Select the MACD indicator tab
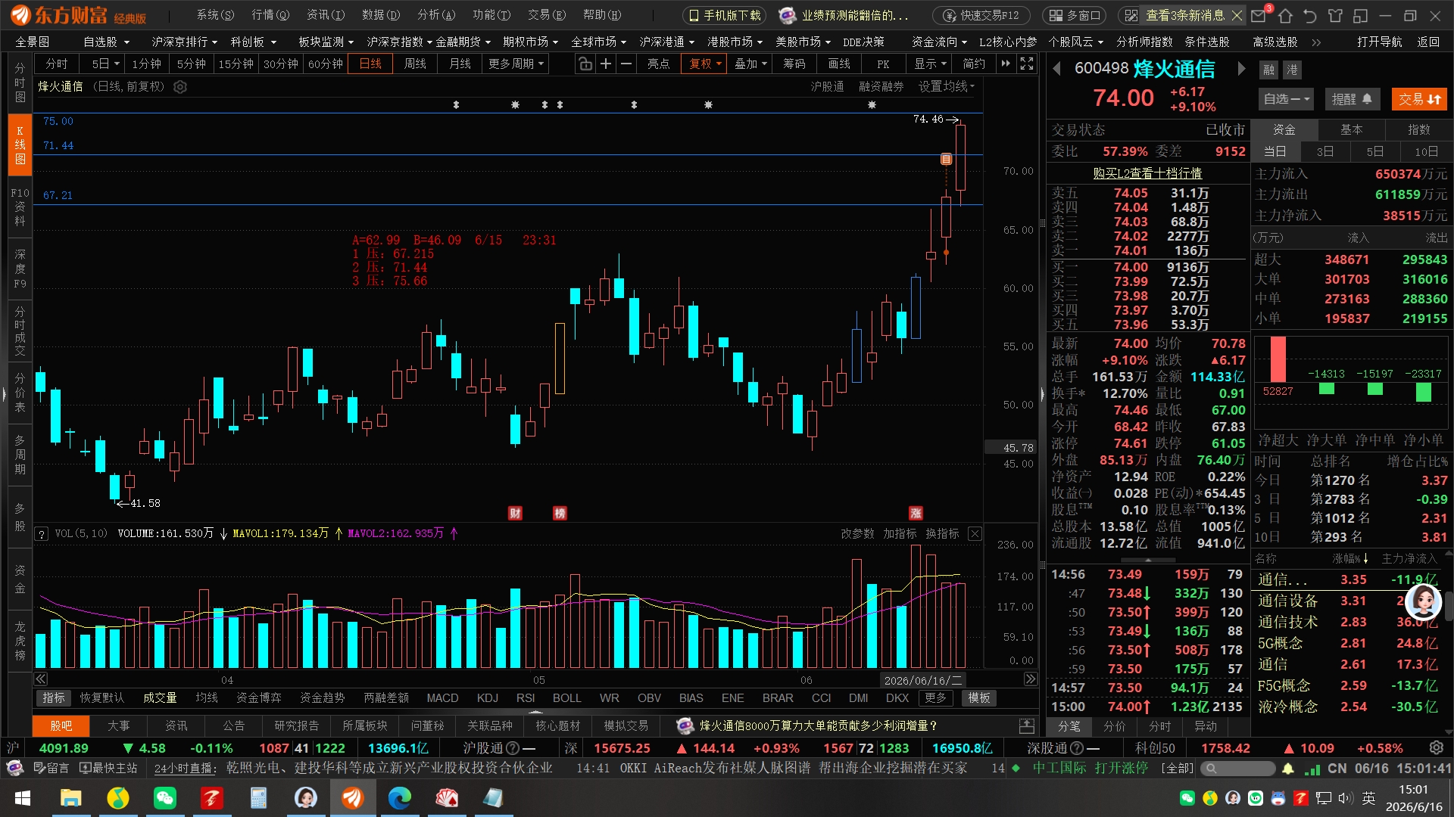 tap(442, 698)
